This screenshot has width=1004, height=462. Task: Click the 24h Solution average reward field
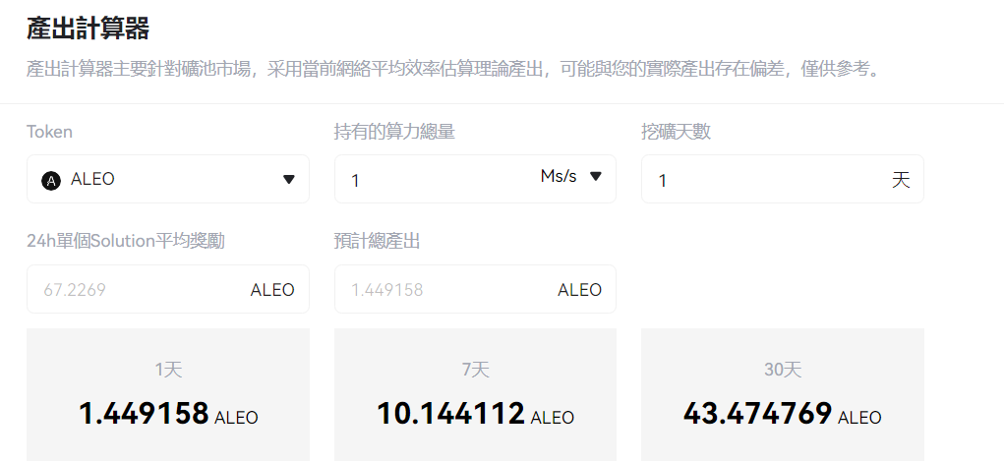click(138, 290)
